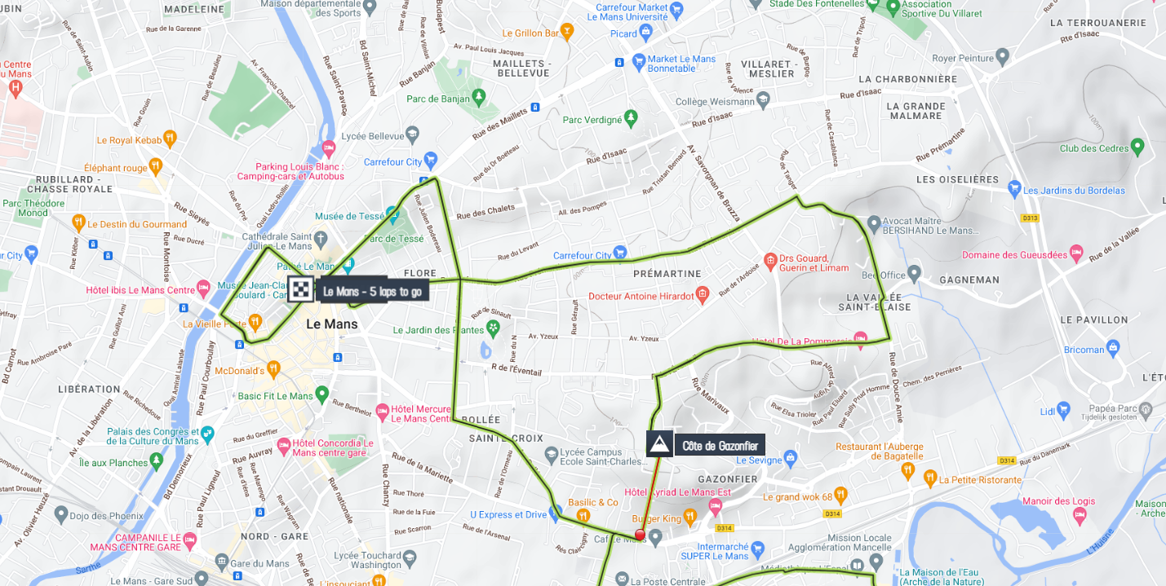Viewport: 1166px width, 586px height.
Task: Select the Le Grillon Bar pin
Action: point(568,32)
